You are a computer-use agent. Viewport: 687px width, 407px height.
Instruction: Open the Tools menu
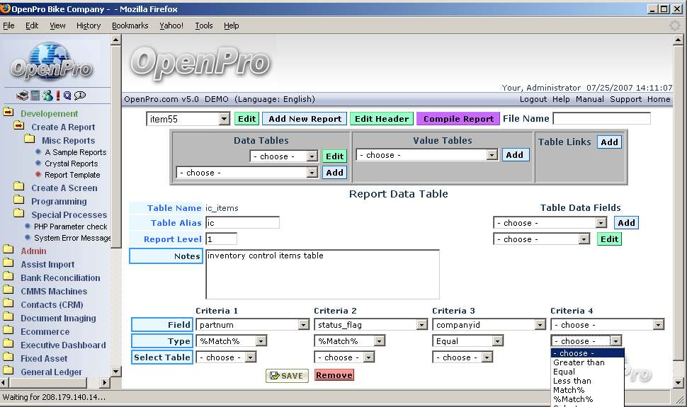[x=204, y=25]
